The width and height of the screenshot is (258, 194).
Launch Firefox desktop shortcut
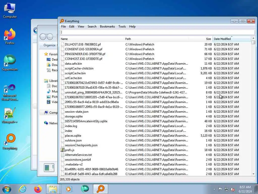click(x=10, y=36)
